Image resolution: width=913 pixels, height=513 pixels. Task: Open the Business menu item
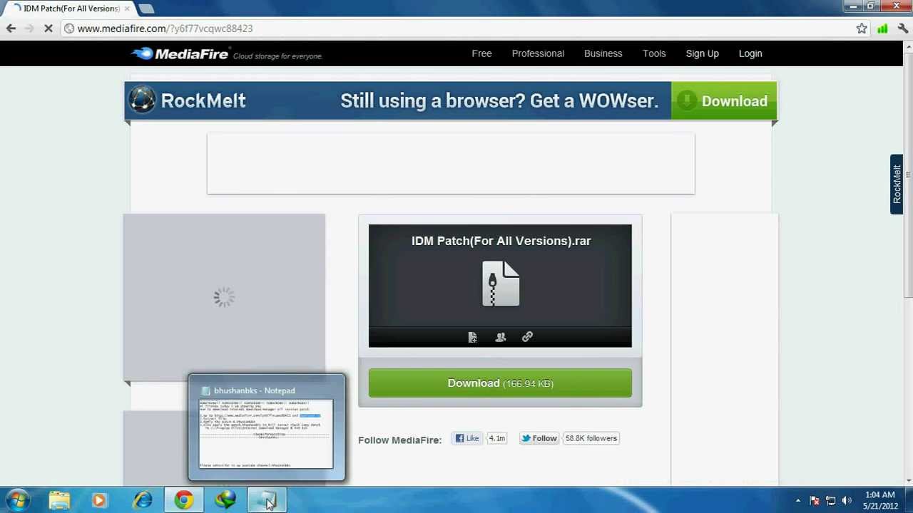pos(603,53)
